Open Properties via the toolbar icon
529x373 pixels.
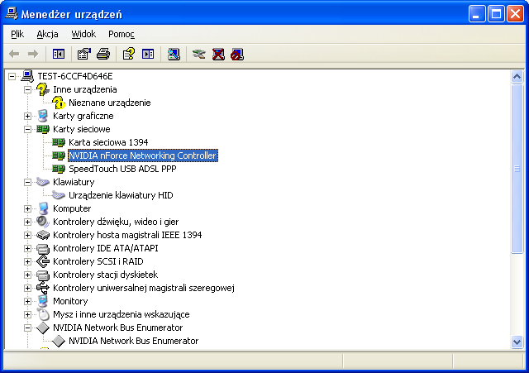tap(84, 54)
